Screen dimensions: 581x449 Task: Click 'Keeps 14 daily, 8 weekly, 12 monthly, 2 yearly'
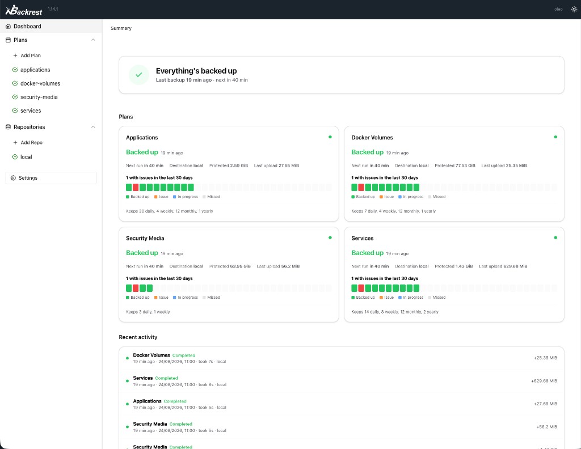tap(395, 312)
